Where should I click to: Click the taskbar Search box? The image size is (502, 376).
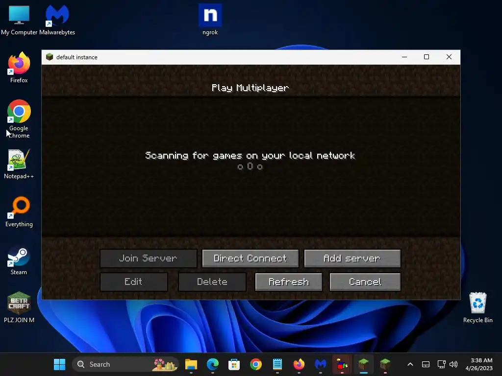[125, 364]
